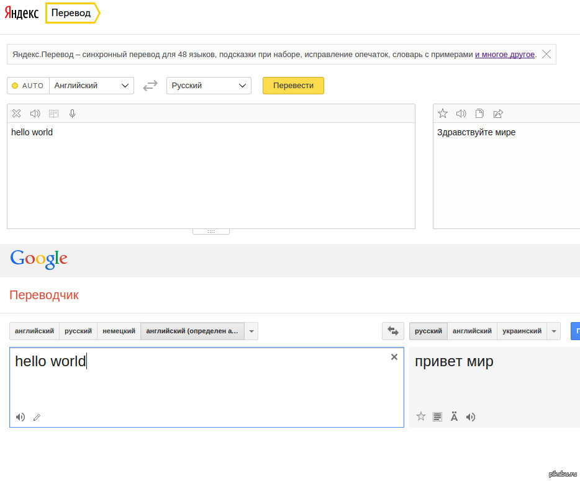Select украинский as Google target language
The width and height of the screenshot is (580, 481).
pyautogui.click(x=522, y=331)
